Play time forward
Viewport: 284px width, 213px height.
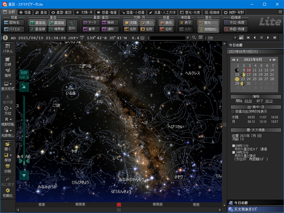(x=268, y=38)
